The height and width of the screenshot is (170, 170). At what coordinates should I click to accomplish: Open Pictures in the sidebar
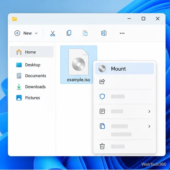[32, 98]
